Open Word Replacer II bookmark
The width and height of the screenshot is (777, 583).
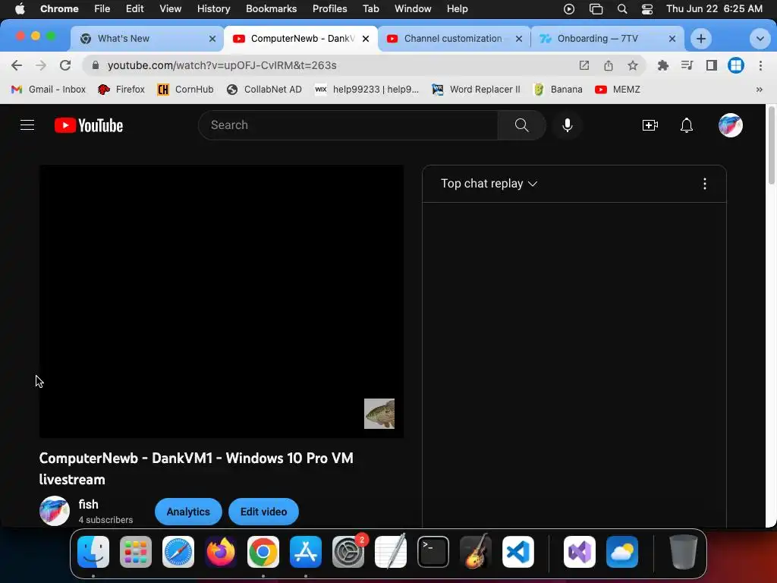point(477,90)
